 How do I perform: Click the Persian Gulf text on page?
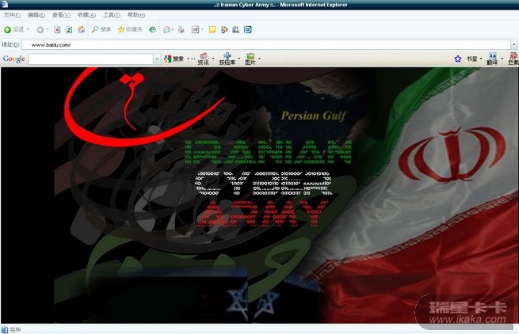point(313,116)
